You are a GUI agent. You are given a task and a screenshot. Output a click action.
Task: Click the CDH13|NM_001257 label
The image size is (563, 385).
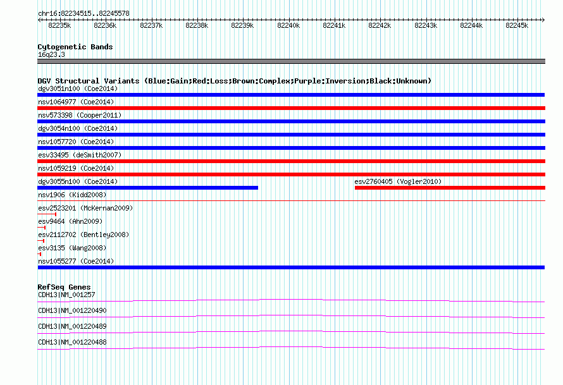(66, 295)
